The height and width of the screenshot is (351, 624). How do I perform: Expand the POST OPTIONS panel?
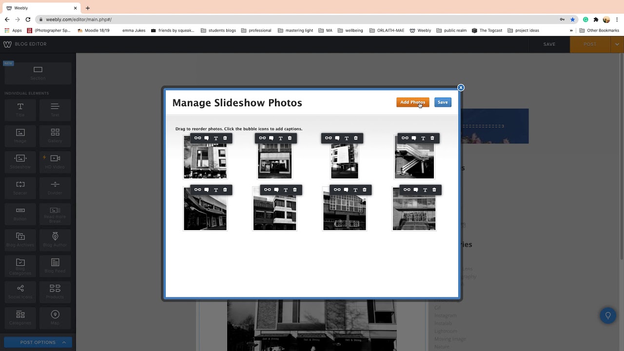[38, 342]
